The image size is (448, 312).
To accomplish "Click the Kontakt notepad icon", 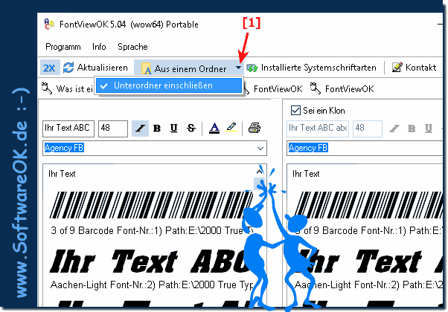I will (x=397, y=68).
